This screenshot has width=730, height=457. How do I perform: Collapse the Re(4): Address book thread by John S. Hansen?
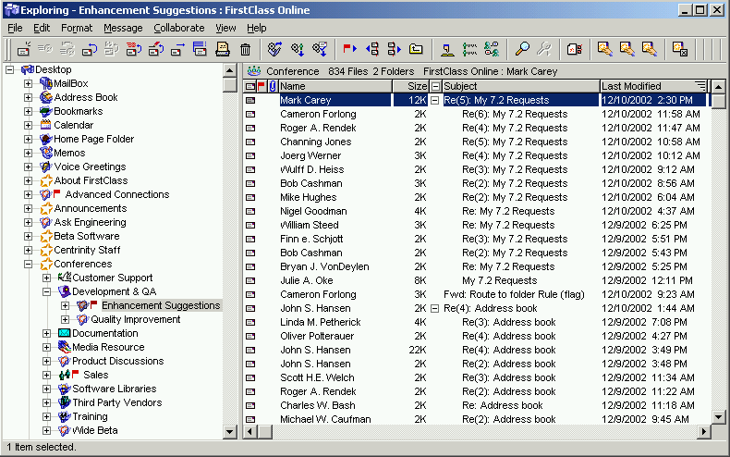[x=435, y=308]
